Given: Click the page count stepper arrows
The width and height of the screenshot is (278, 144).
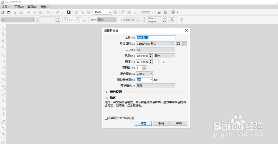Looking at the screenshot, I should [x=144, y=68].
